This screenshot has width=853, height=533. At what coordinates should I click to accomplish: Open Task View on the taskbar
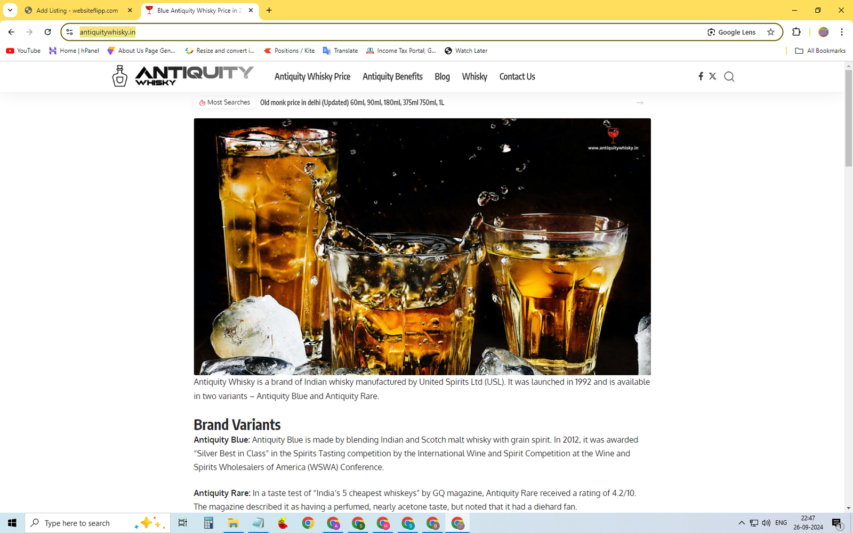pyautogui.click(x=182, y=523)
